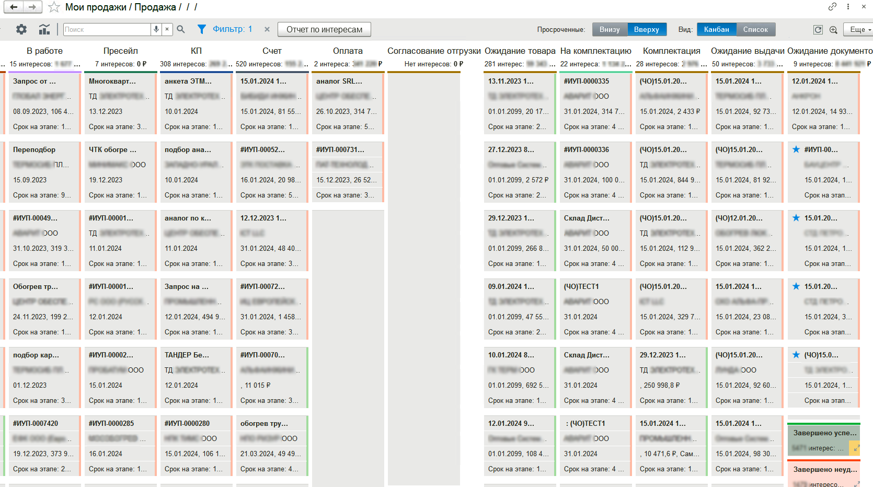Refresh the kanban board
The image size is (873, 487).
[818, 30]
